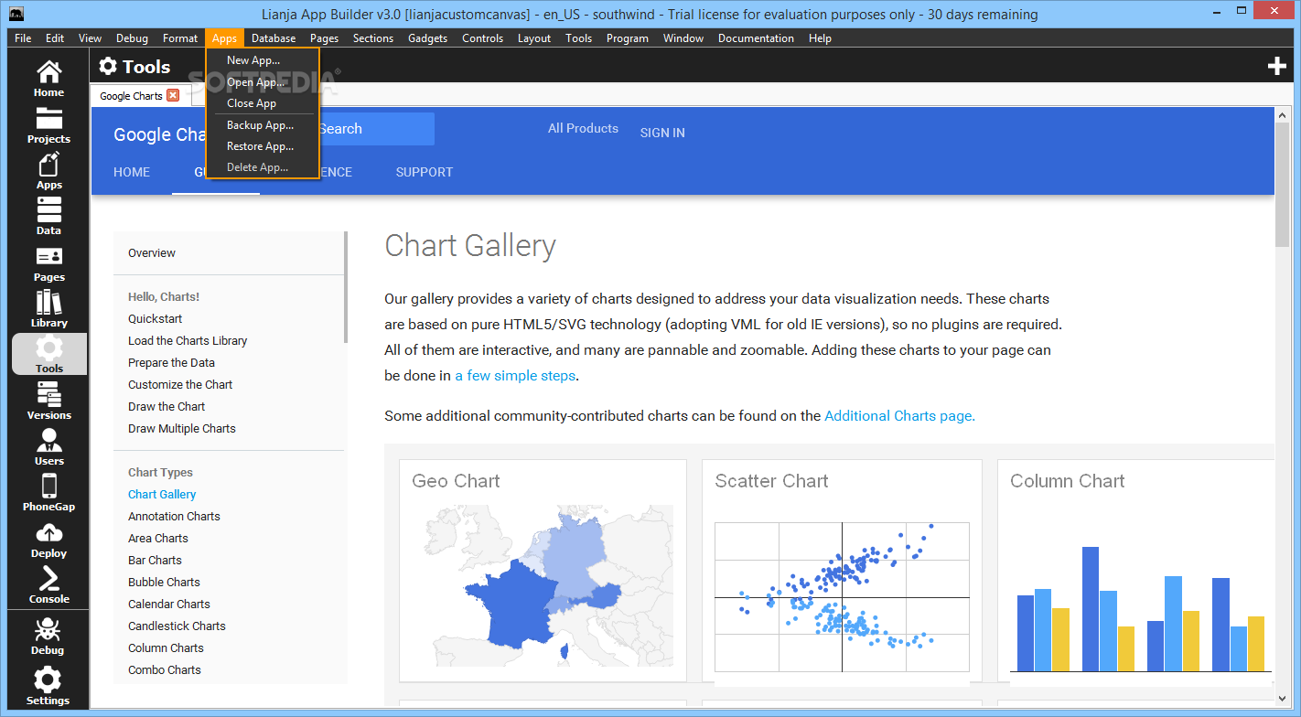Open the Bubble Charts link
Screen dimensions: 1301x717
click(164, 583)
